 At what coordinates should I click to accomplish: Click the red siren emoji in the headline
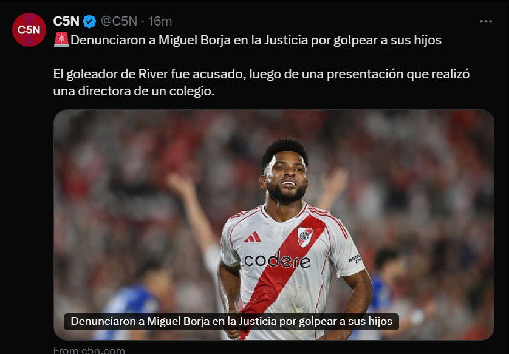61,40
